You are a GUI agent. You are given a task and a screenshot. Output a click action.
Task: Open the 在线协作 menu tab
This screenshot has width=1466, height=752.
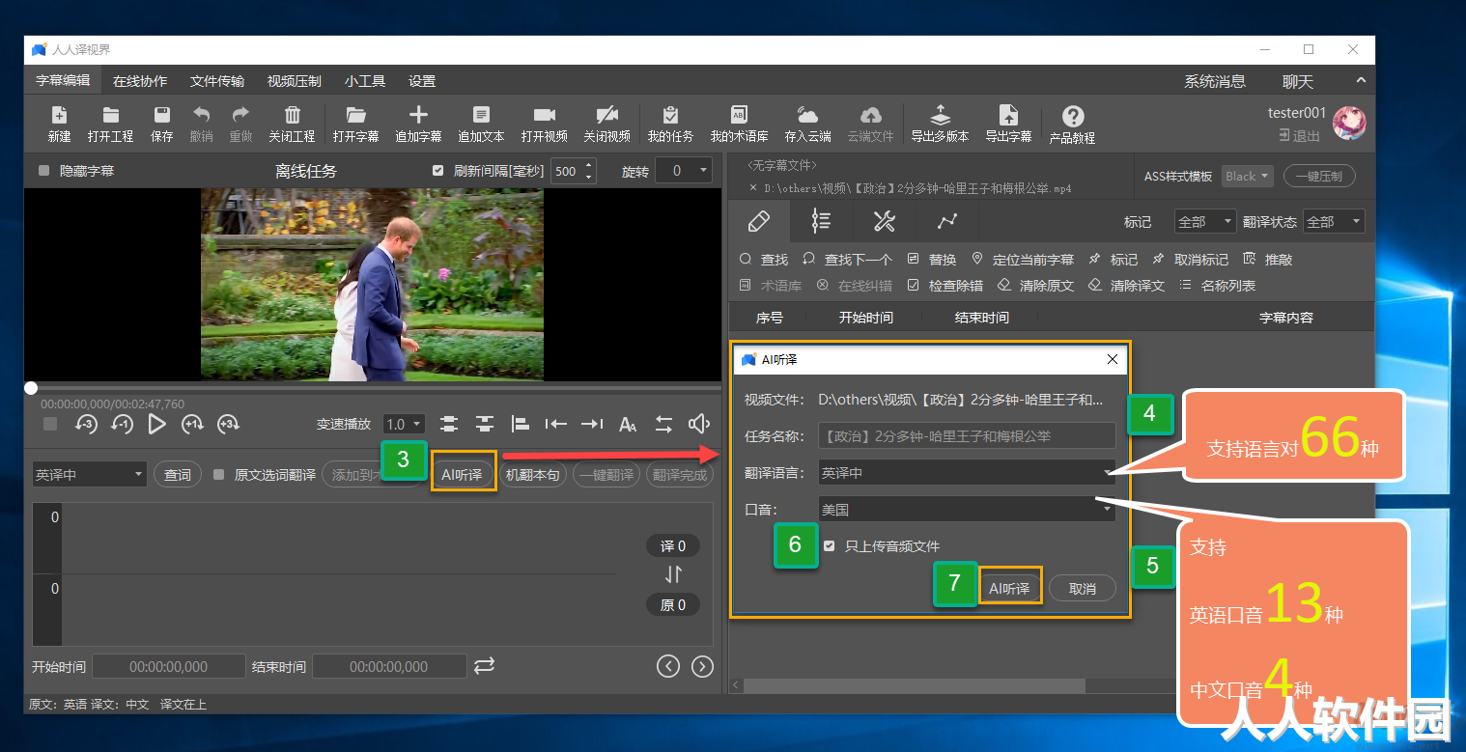click(x=140, y=81)
